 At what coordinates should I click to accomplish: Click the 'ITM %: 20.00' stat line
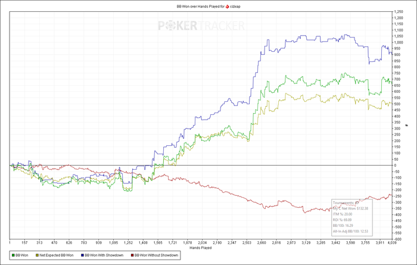[x=343, y=214]
